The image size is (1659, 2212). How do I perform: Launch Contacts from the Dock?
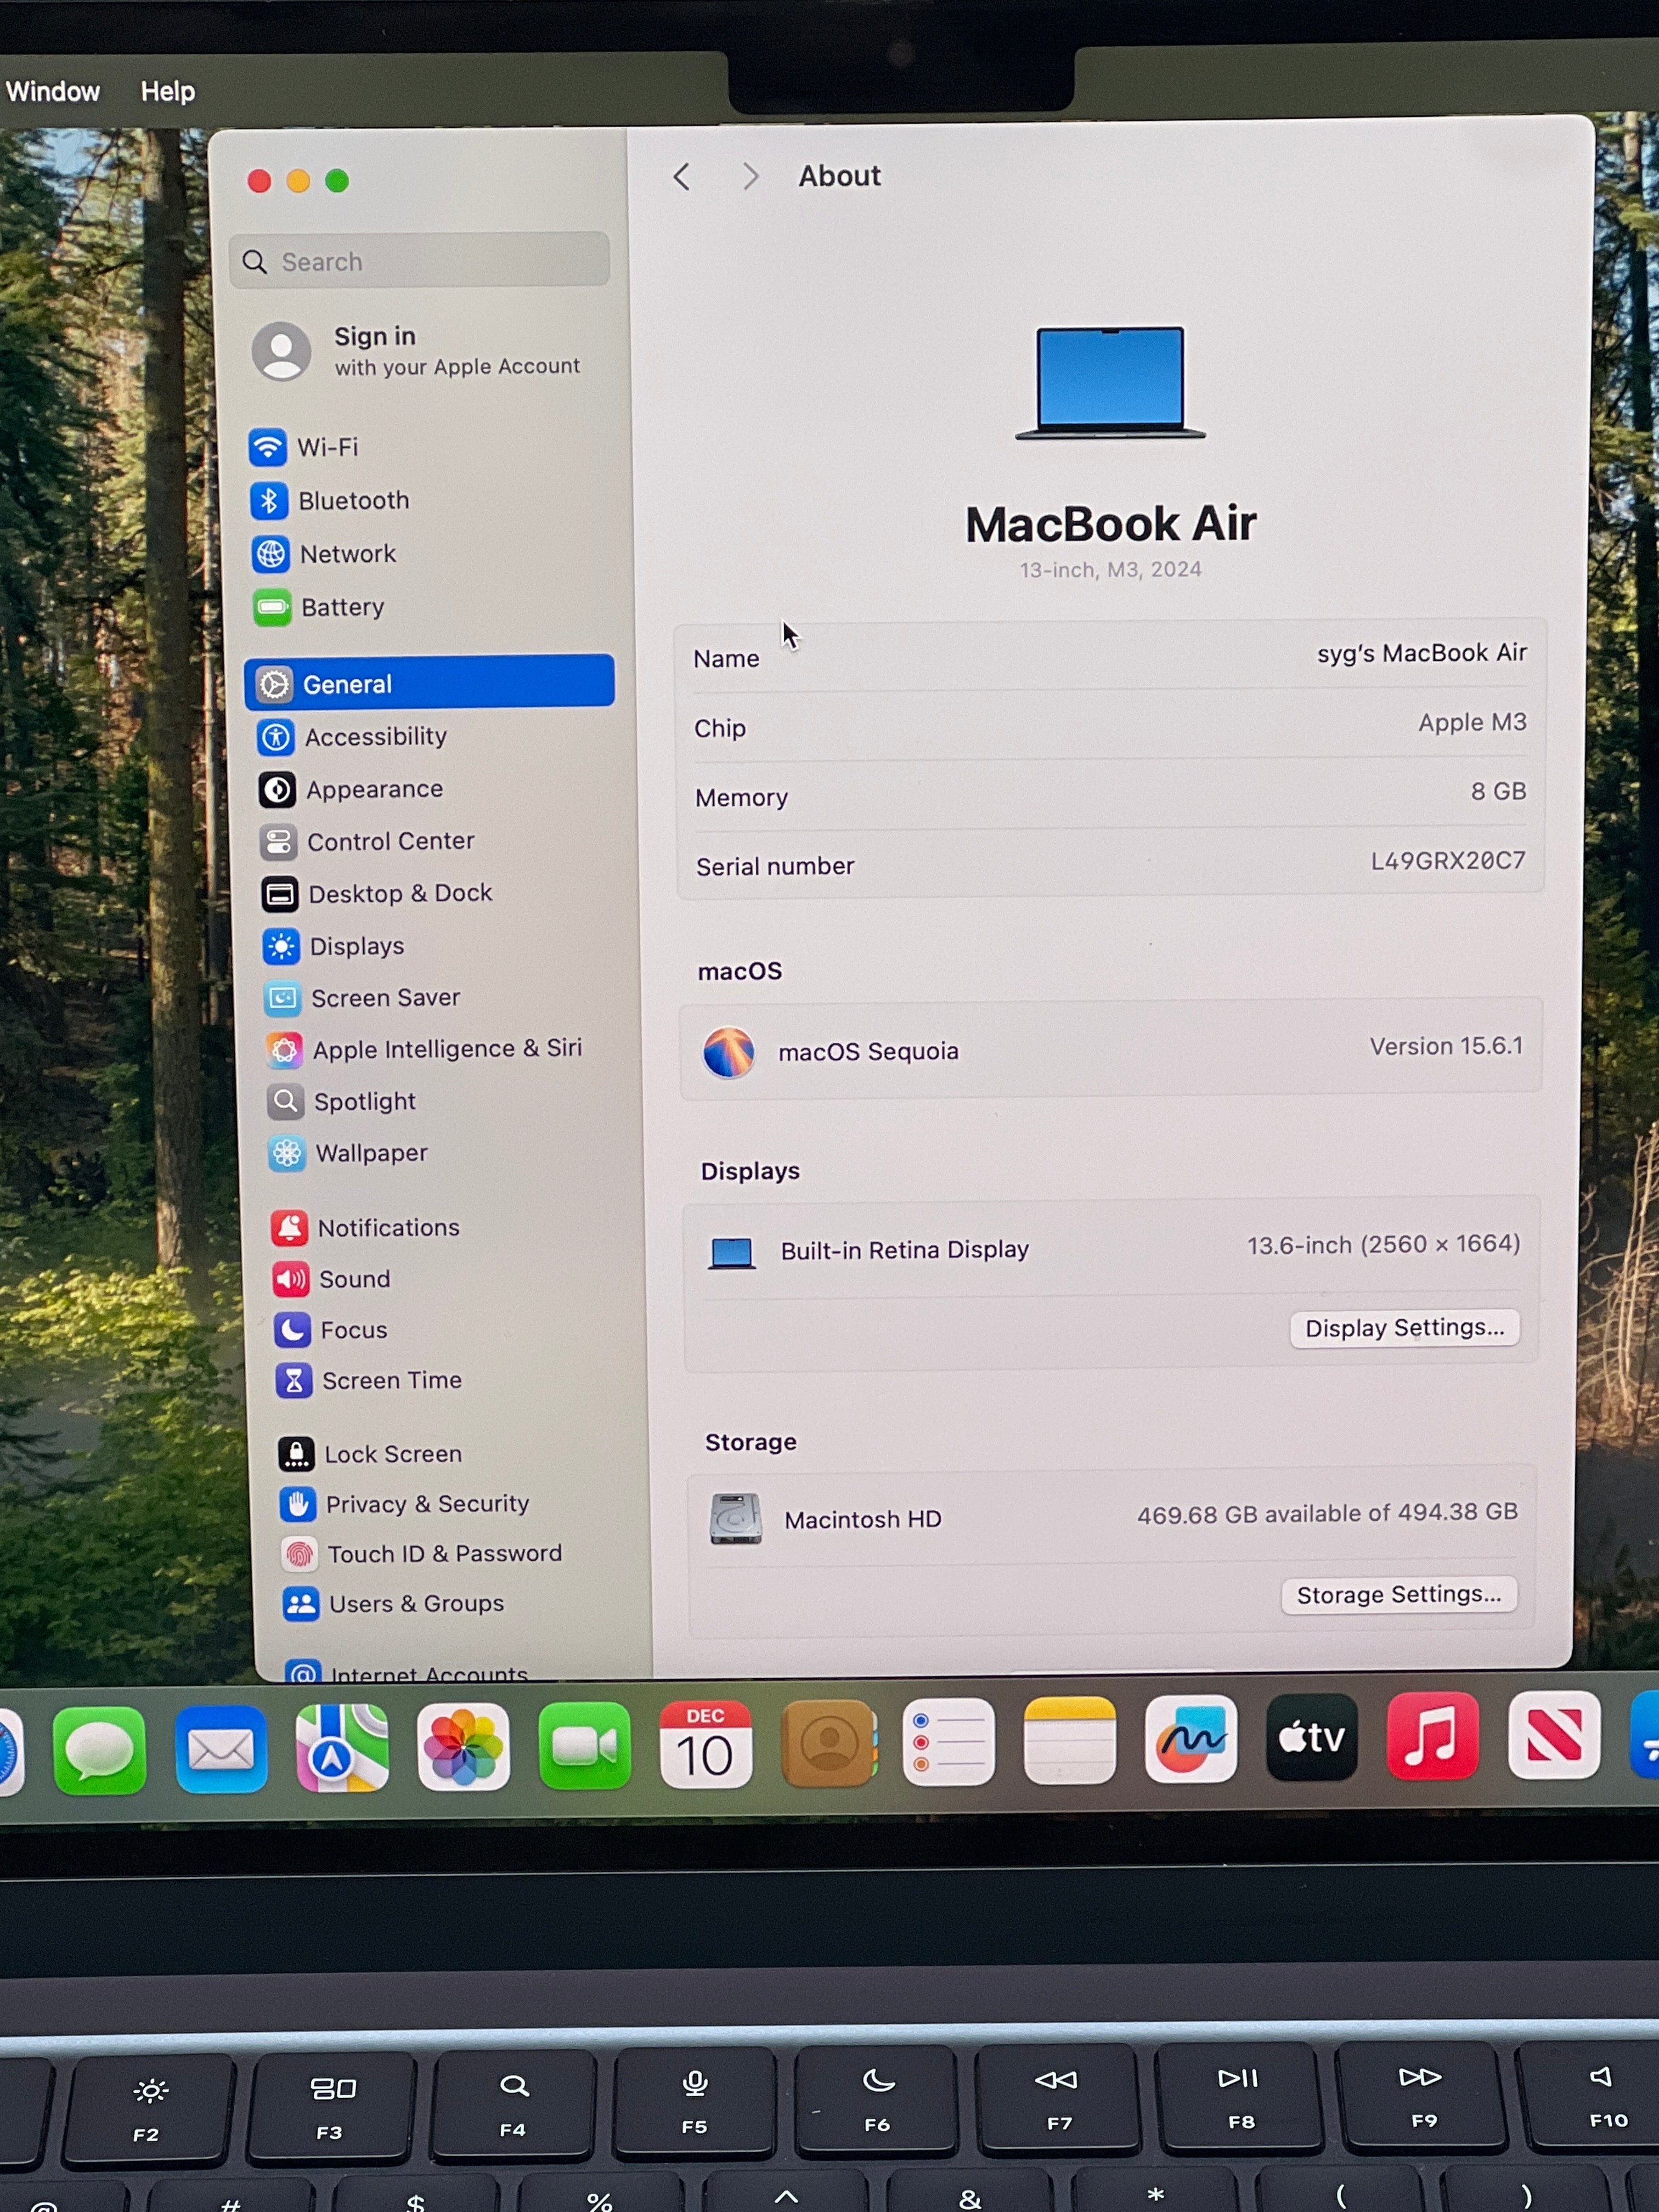tap(827, 1744)
